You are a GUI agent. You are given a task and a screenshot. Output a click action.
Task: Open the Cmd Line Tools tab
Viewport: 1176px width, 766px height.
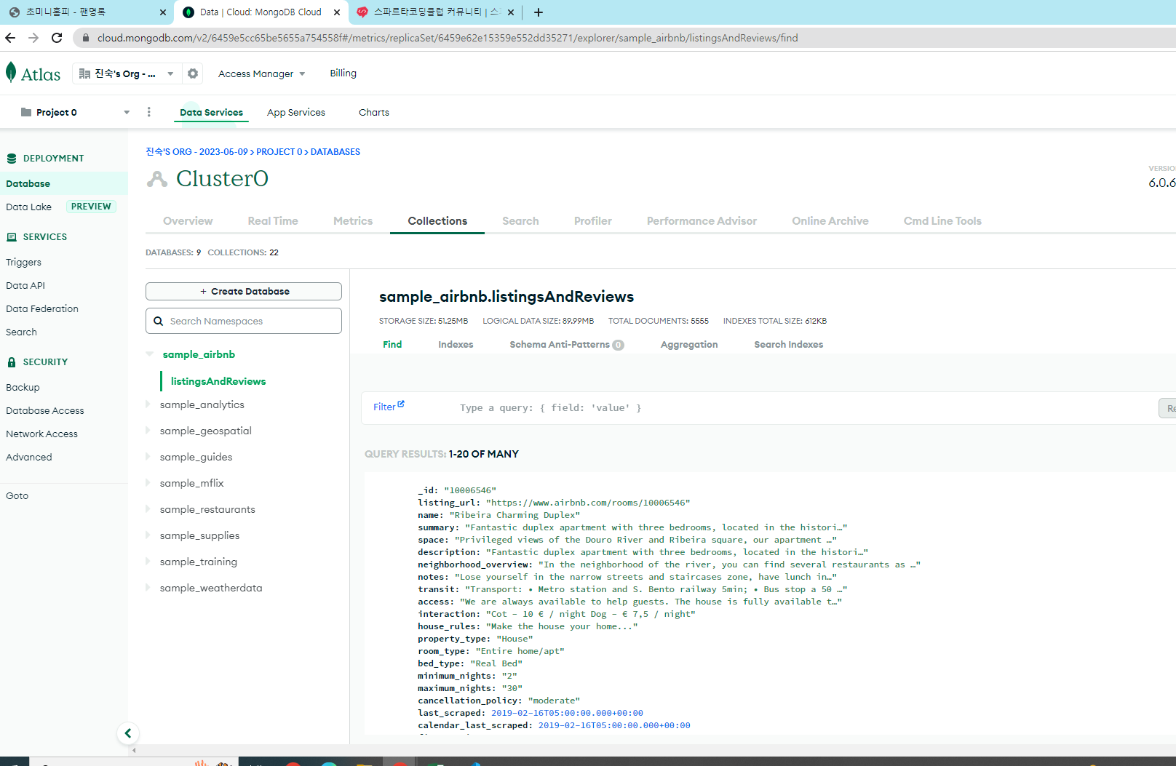point(942,220)
